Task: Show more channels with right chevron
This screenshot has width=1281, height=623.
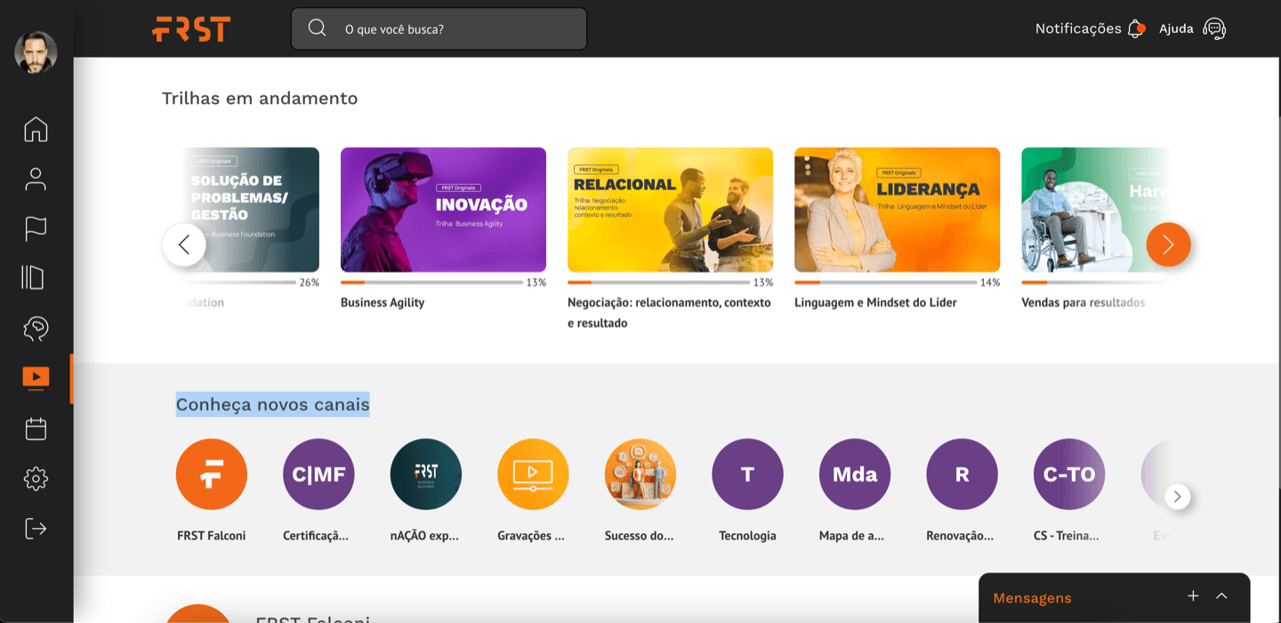Action: pyautogui.click(x=1178, y=497)
